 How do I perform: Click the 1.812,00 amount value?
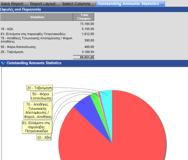pos(88,34)
